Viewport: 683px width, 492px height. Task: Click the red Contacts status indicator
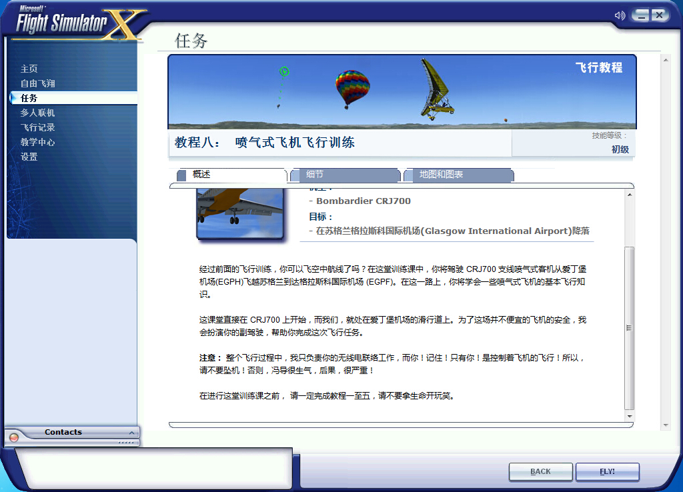tap(14, 437)
